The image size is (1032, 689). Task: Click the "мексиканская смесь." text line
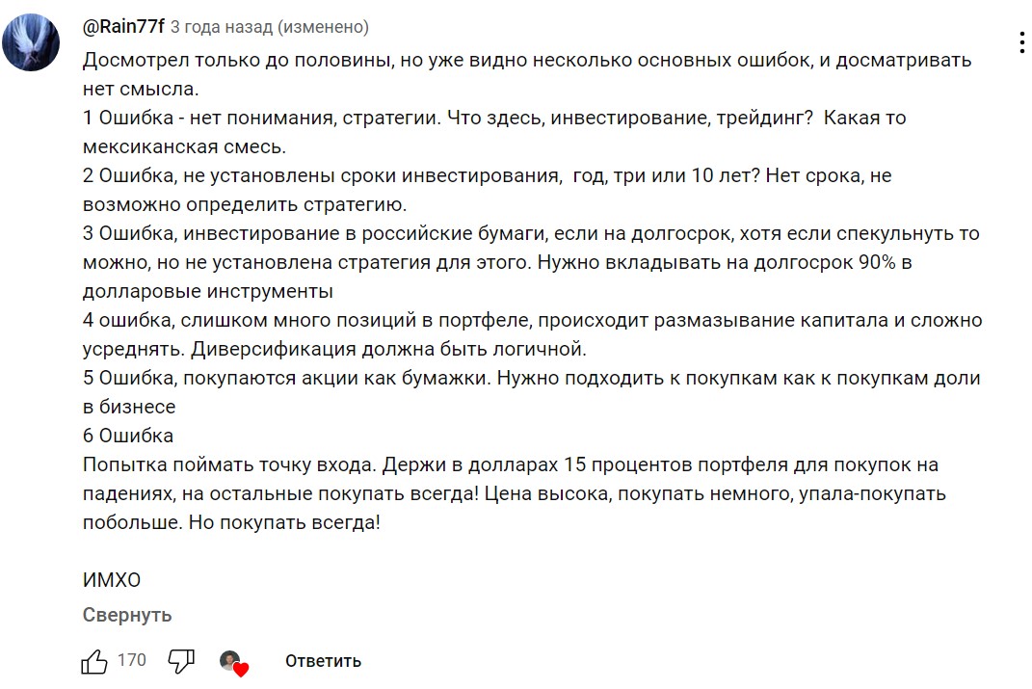coord(185,147)
